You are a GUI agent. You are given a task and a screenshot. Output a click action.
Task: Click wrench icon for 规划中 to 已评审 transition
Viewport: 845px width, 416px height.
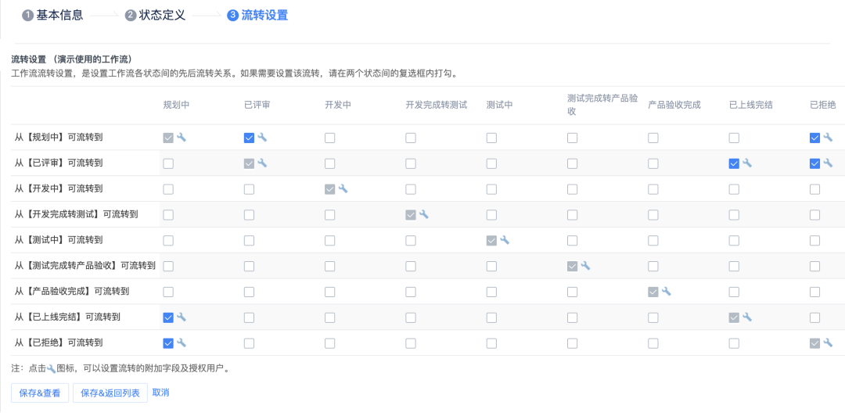262,138
